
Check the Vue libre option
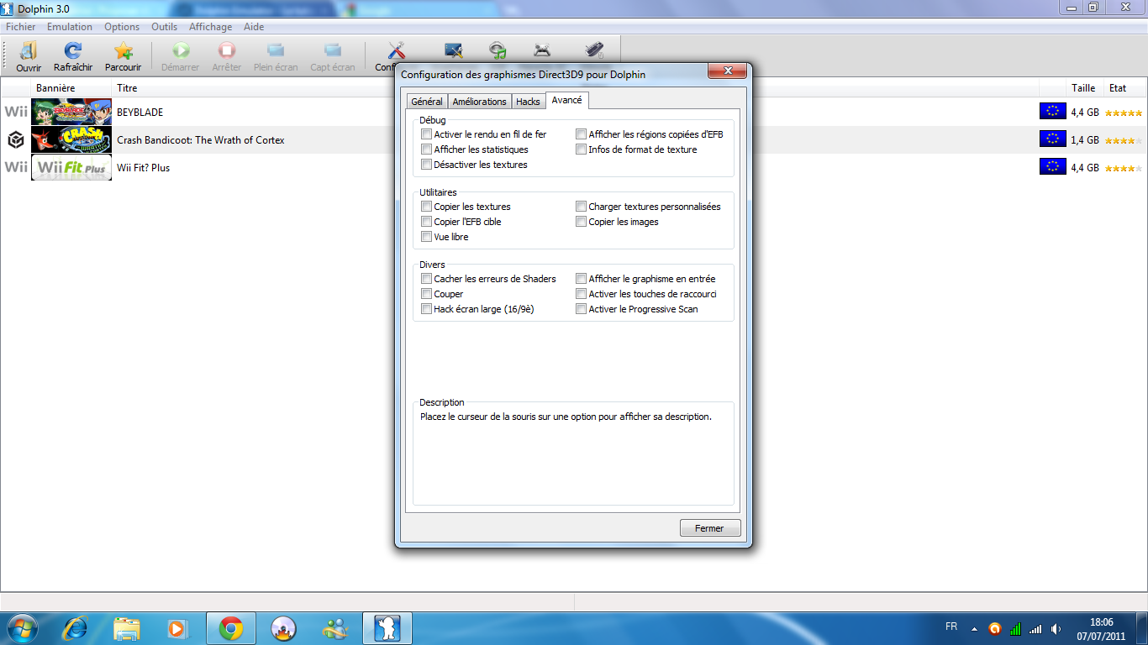tap(427, 237)
